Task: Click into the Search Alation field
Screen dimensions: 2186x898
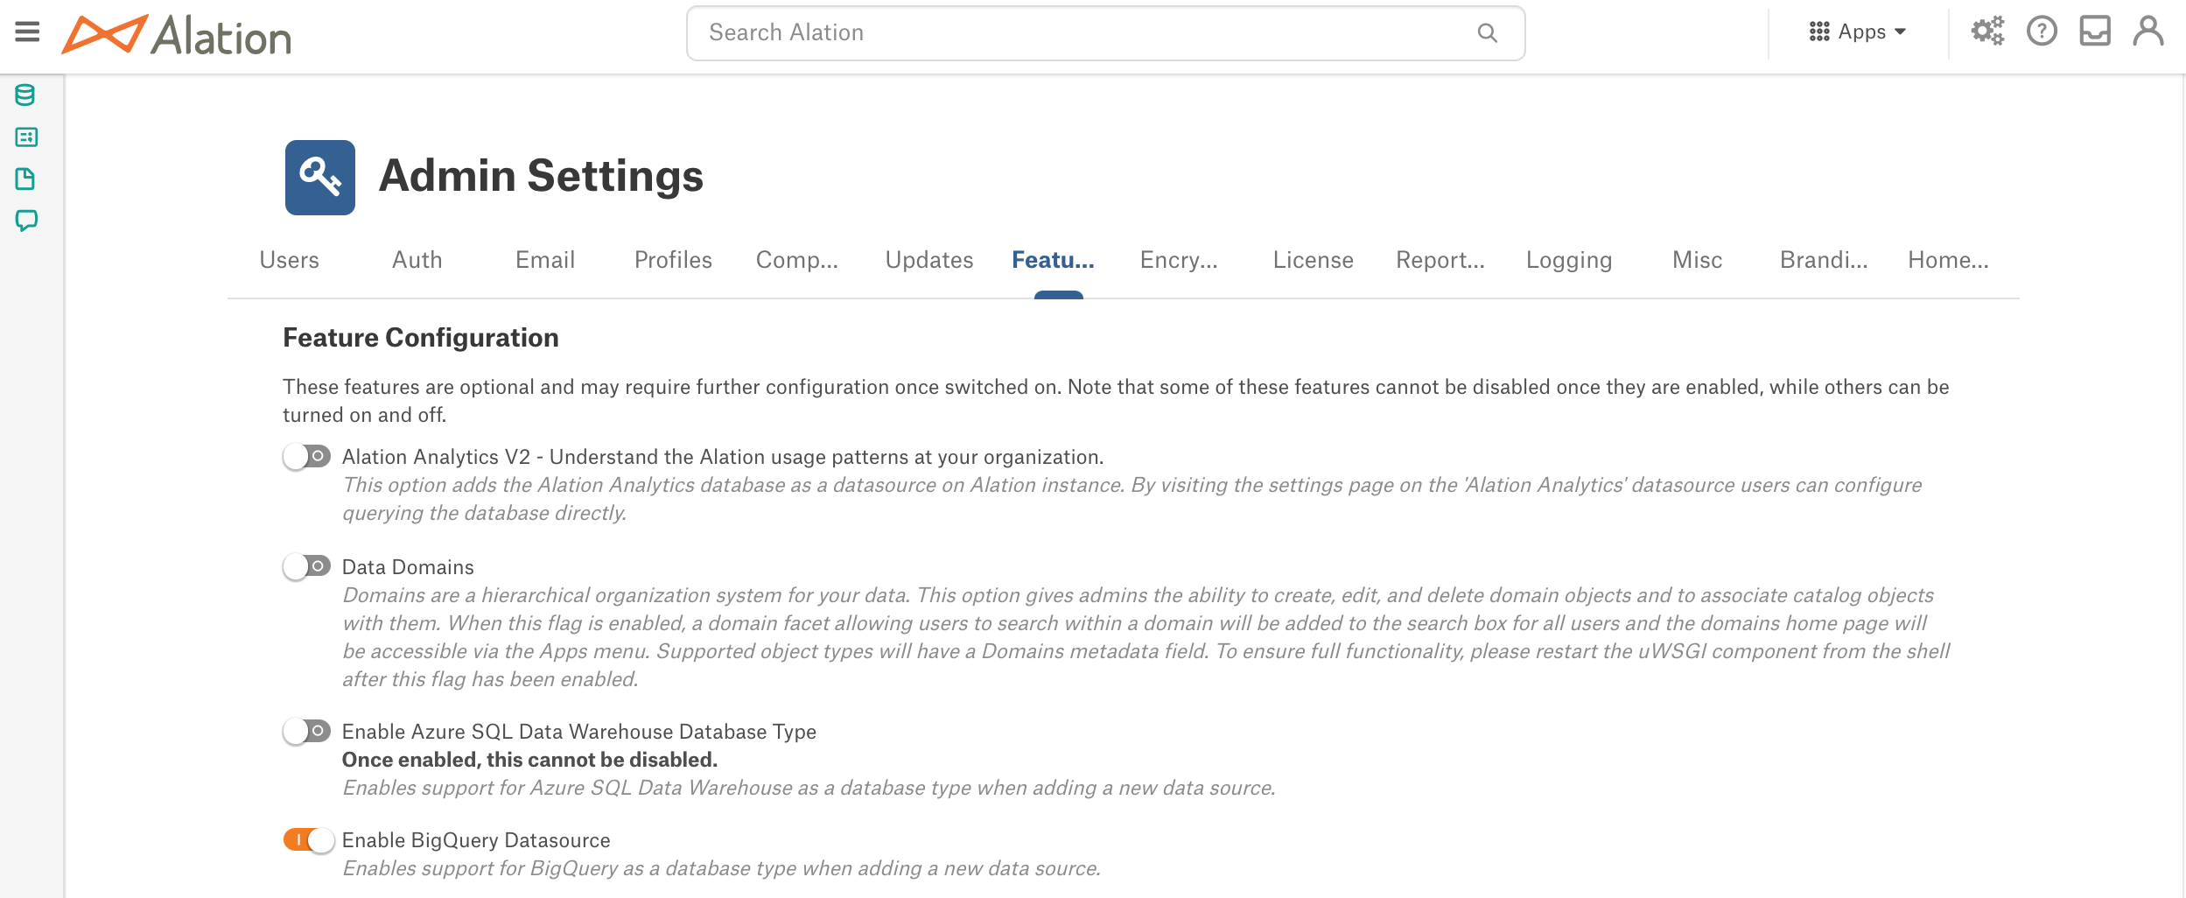Action: point(1105,33)
